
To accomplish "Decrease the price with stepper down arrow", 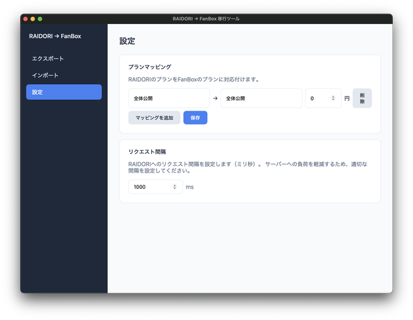I will click(x=333, y=99).
